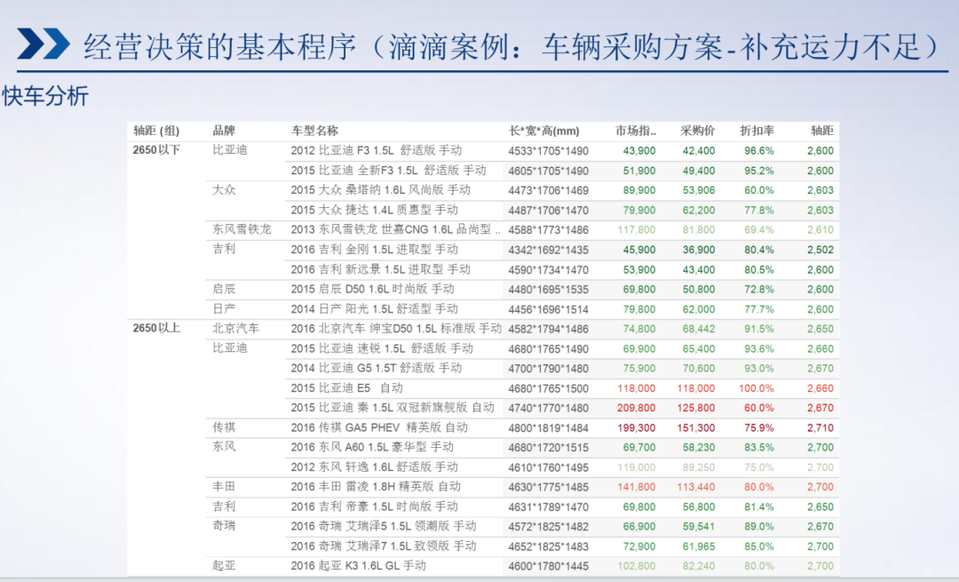Select model '2012 东风 轩逸 1.6L 舒适版 手动'
The width and height of the screenshot is (959, 582).
pyautogui.click(x=375, y=467)
